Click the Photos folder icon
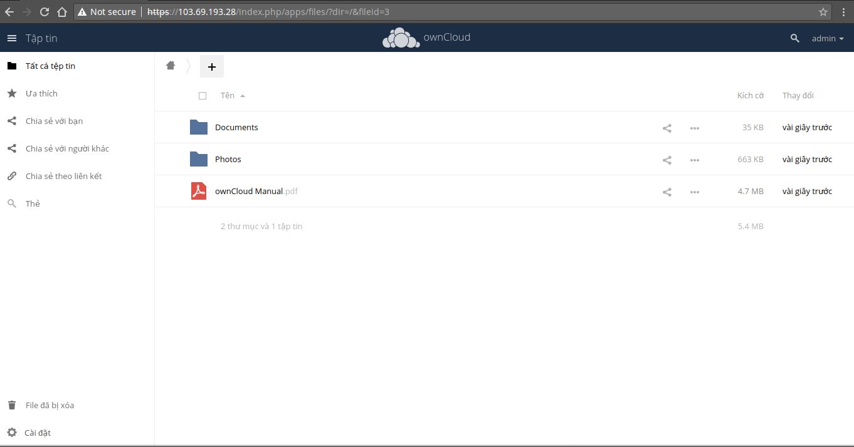The image size is (854, 447). [x=199, y=159]
